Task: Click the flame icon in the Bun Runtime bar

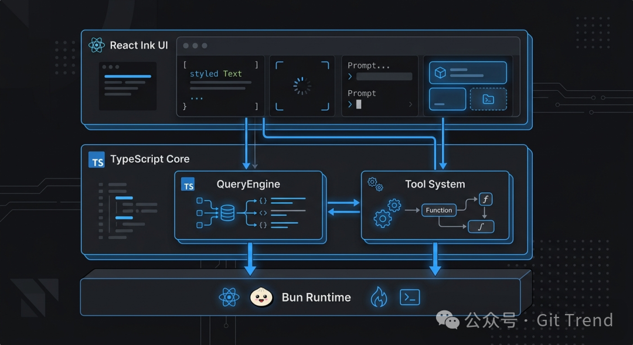Action: coord(379,297)
